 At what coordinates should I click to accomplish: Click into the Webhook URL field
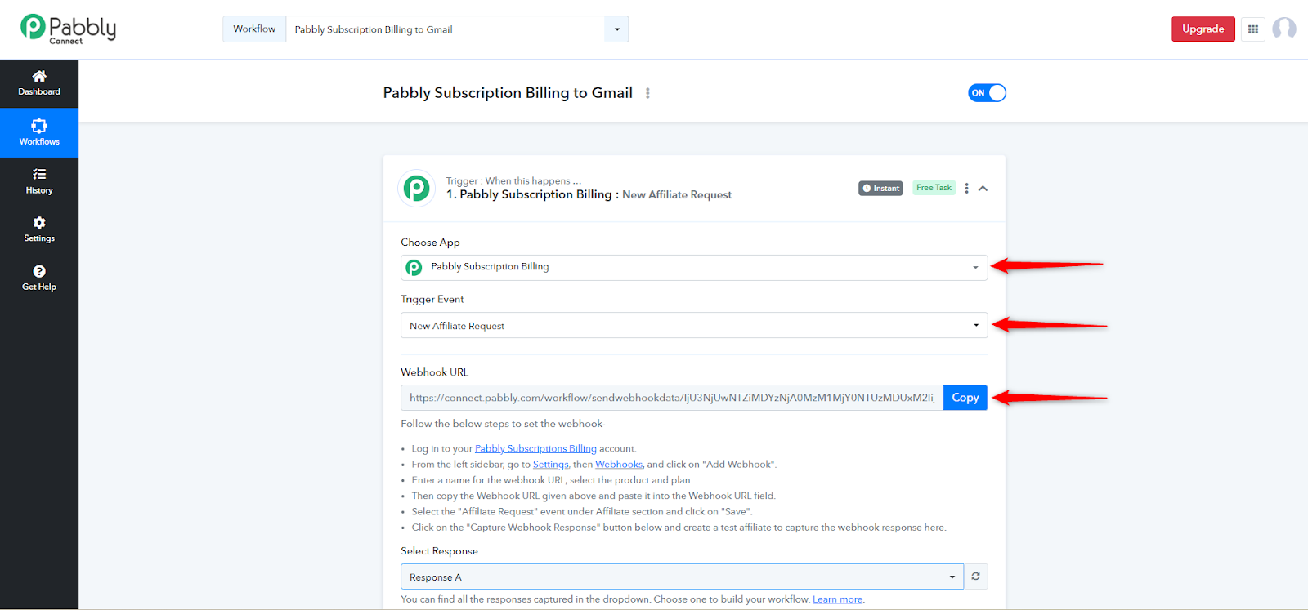(672, 398)
